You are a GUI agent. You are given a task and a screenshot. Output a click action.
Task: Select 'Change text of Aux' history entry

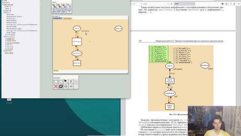pos(14,17)
